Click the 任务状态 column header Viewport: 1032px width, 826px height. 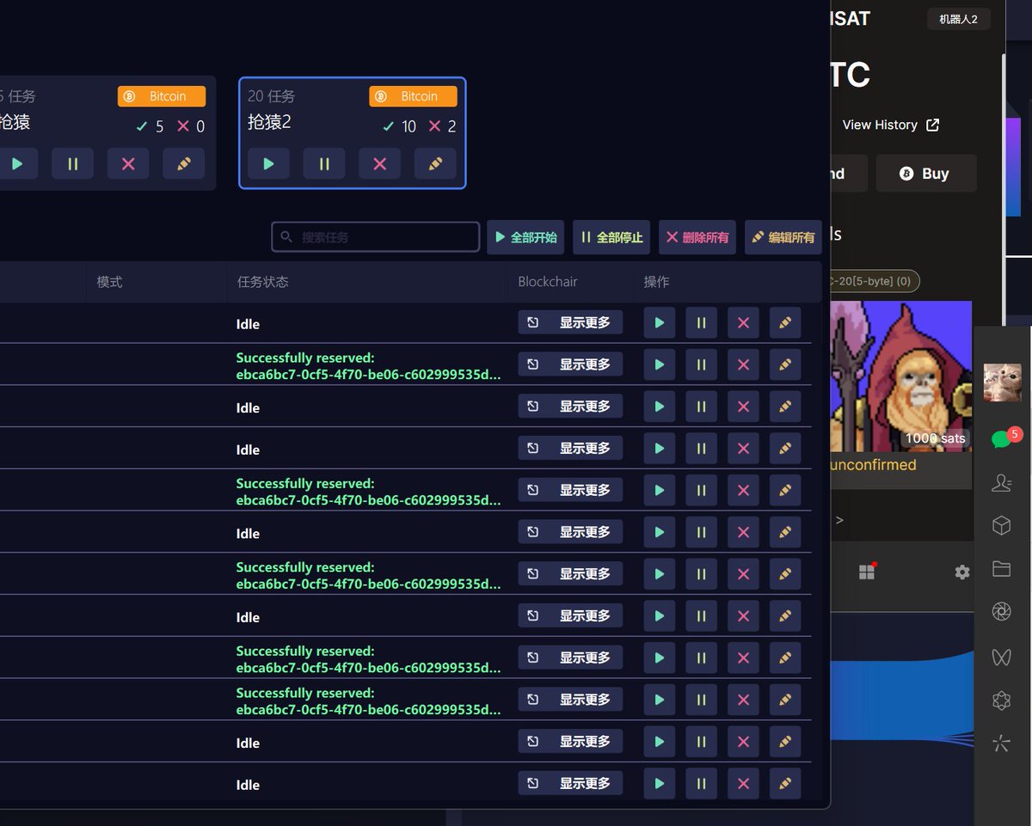(x=262, y=282)
